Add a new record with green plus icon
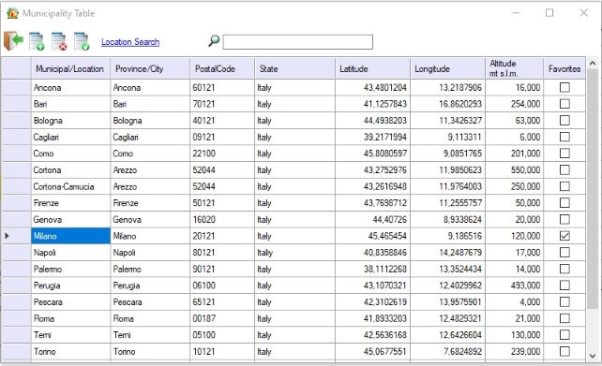This screenshot has width=602, height=366. pyautogui.click(x=37, y=41)
